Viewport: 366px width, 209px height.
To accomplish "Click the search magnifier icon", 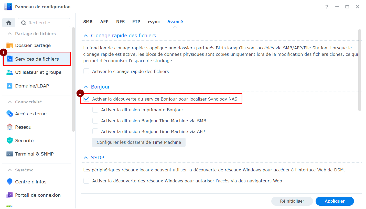I will point(24,23).
